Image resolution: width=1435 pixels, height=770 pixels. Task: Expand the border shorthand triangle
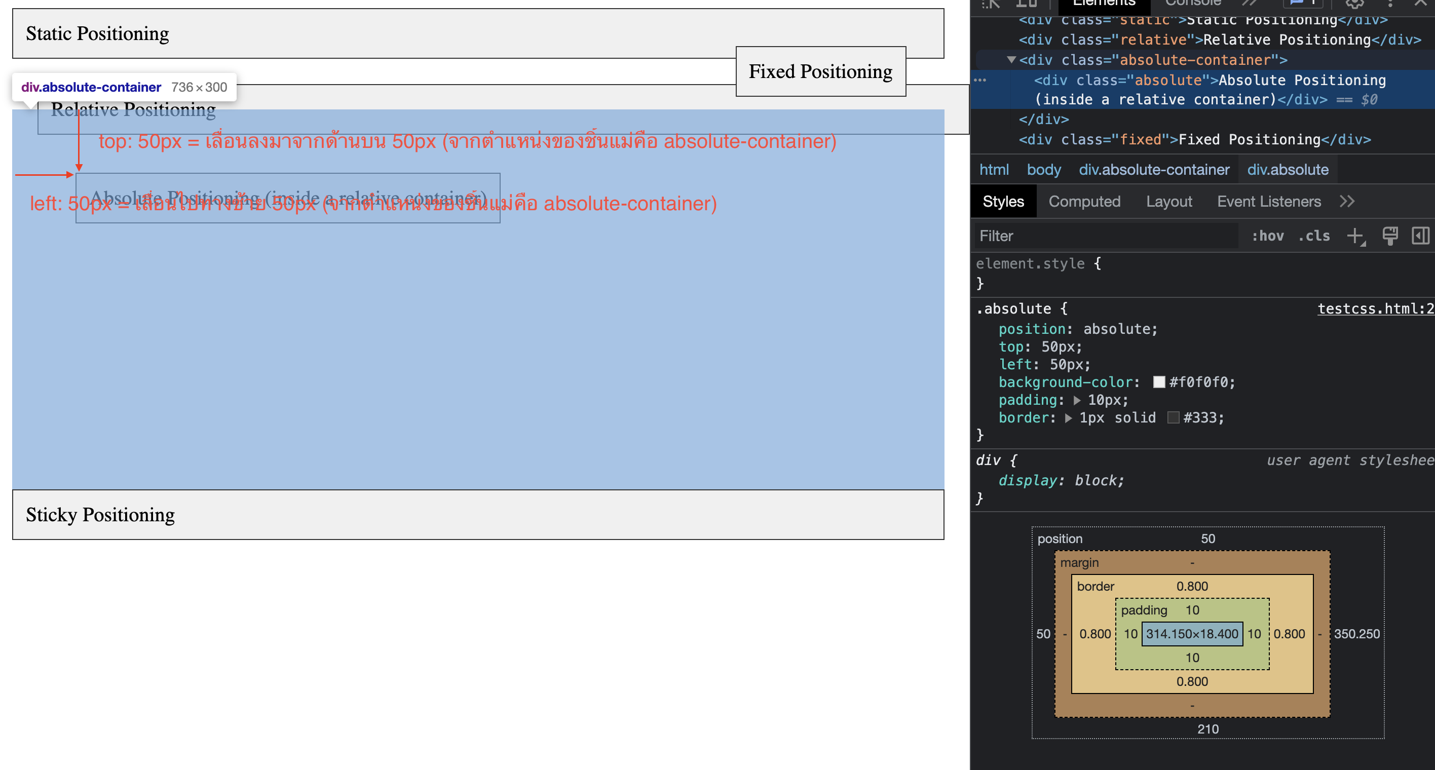1069,418
